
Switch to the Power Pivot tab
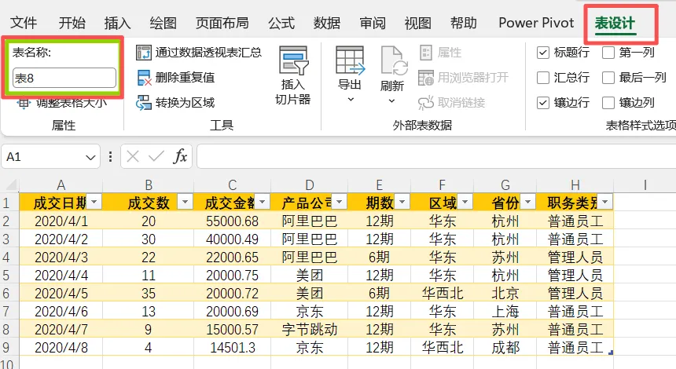(536, 23)
